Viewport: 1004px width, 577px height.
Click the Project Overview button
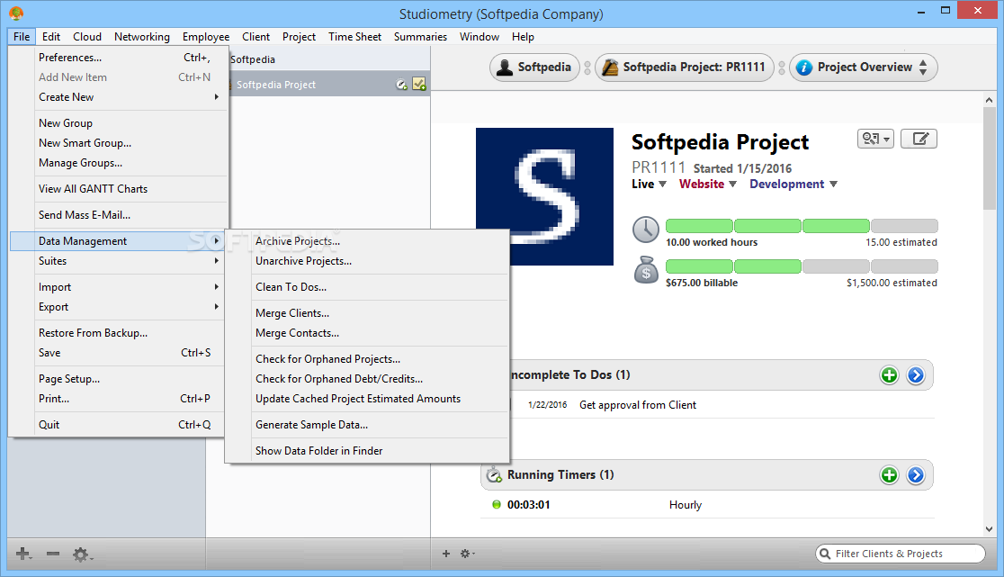863,68
